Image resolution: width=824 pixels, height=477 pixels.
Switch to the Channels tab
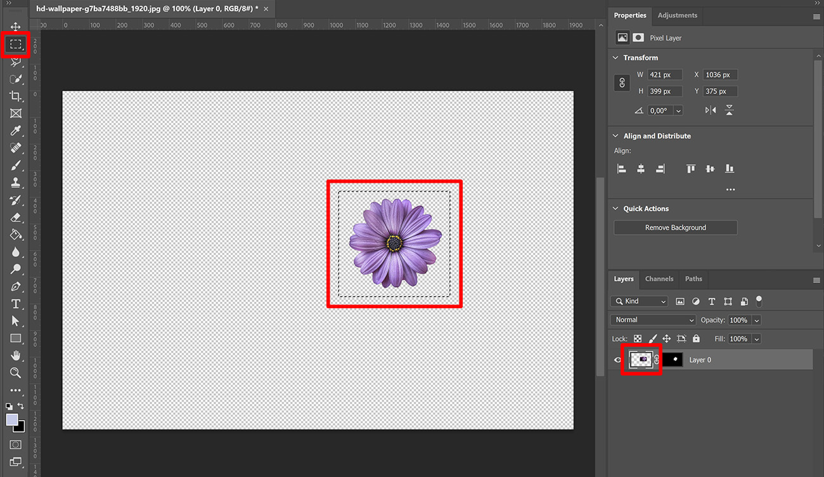click(x=659, y=278)
